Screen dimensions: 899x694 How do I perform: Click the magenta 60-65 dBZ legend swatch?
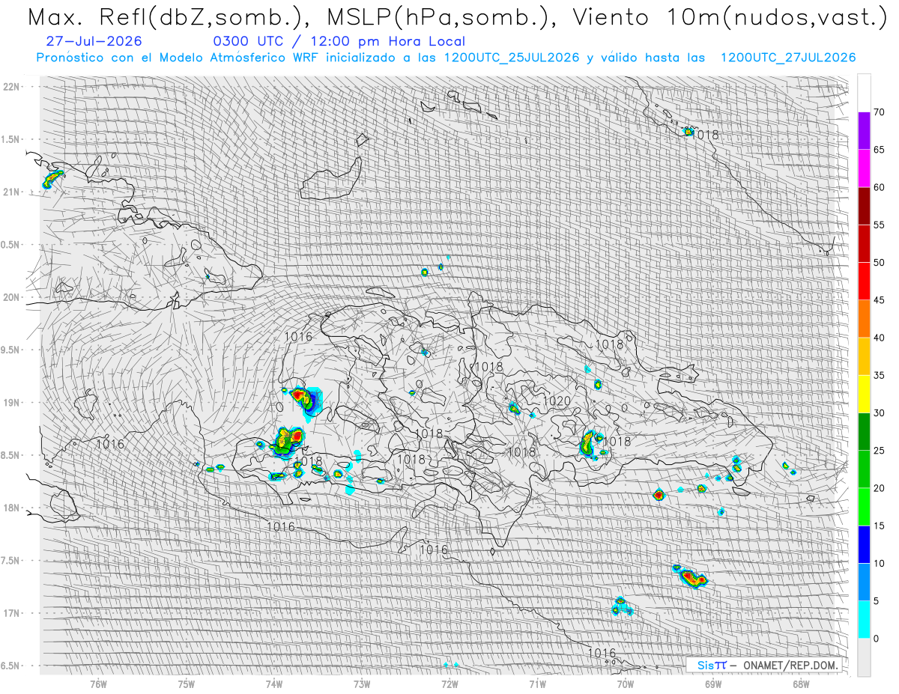tap(864, 168)
